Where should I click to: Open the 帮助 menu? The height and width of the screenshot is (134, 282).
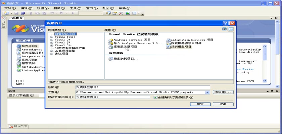click(x=125, y=8)
